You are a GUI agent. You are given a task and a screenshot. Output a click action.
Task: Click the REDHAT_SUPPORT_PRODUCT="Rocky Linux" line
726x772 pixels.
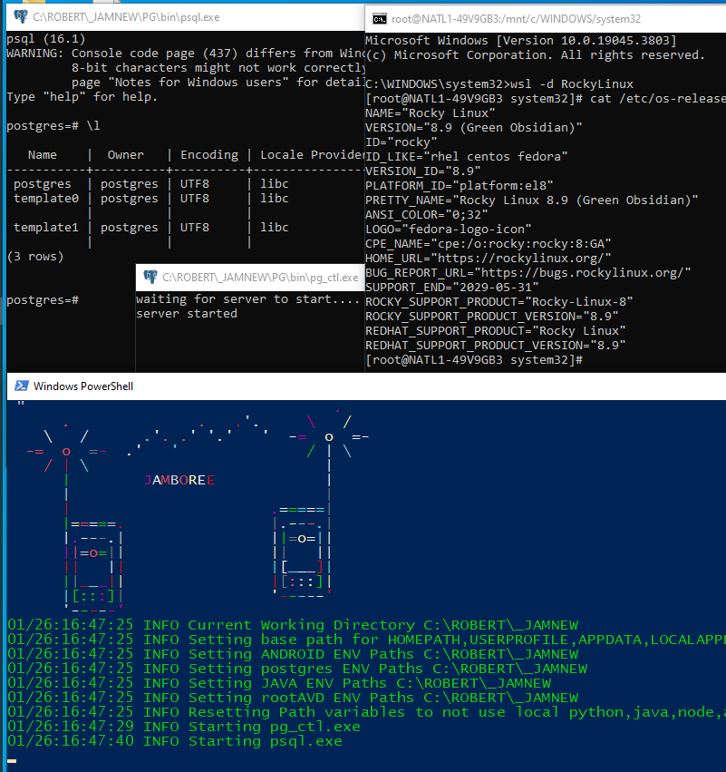click(x=495, y=331)
